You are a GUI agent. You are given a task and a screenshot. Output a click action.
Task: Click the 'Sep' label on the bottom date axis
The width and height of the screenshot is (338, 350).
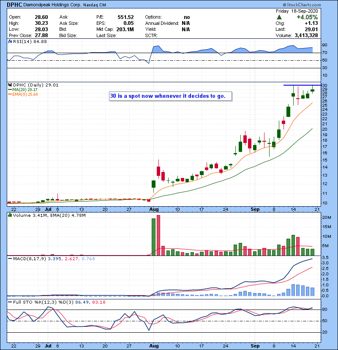[x=255, y=346]
